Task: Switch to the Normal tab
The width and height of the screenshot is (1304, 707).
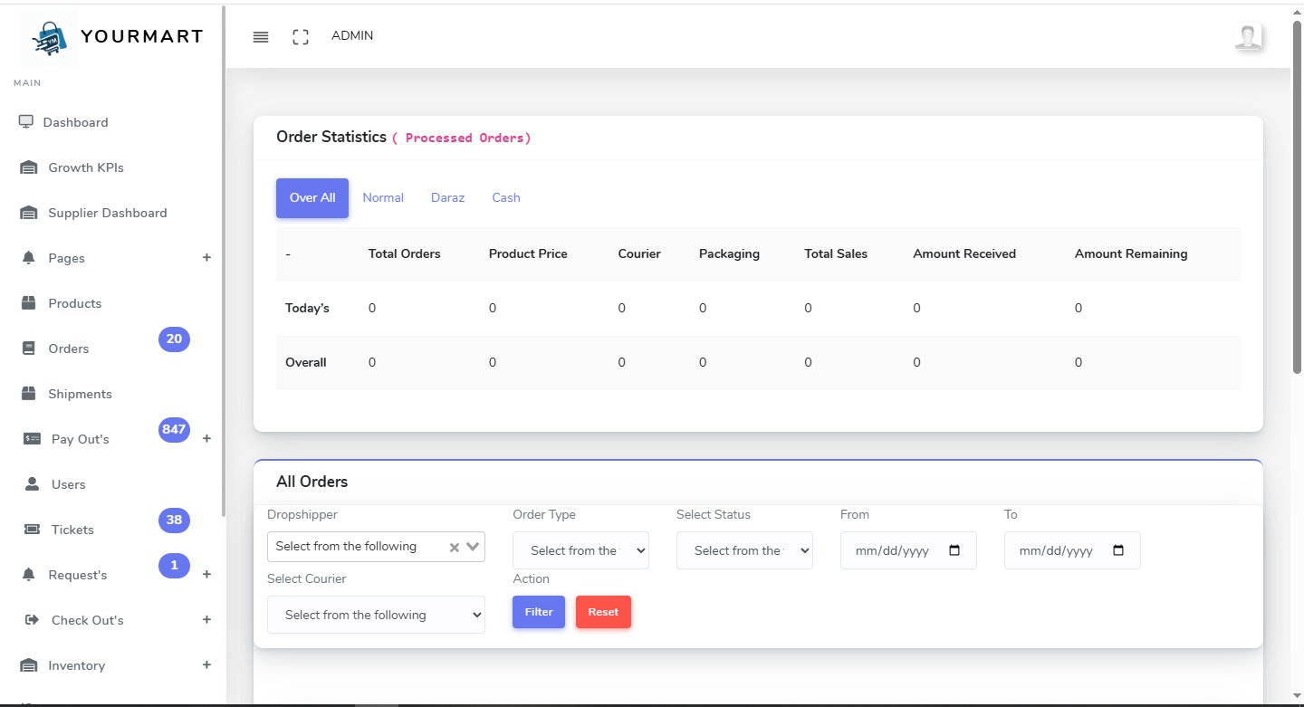Action: (383, 197)
